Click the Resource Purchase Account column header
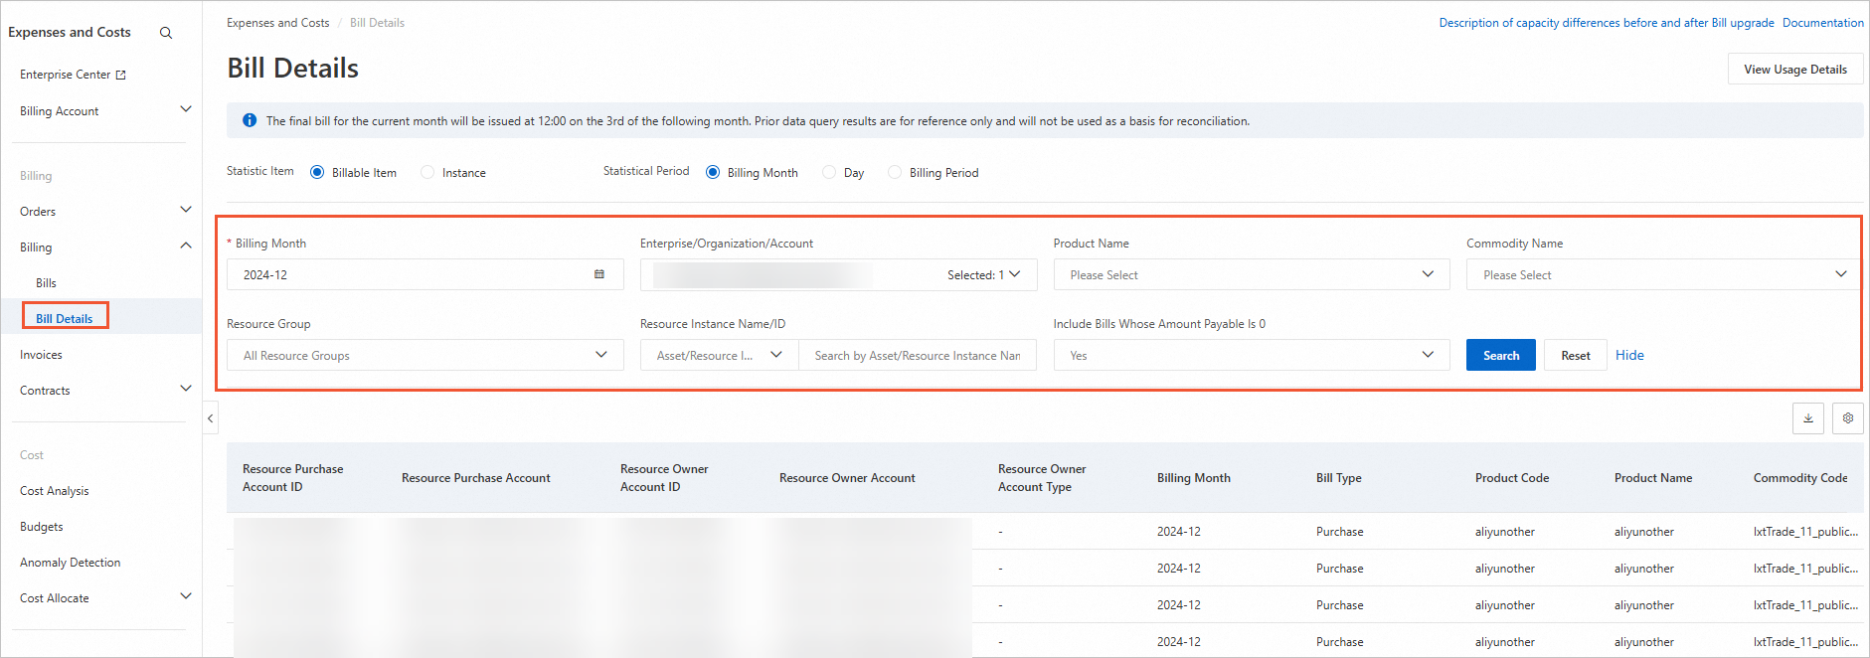 point(476,478)
